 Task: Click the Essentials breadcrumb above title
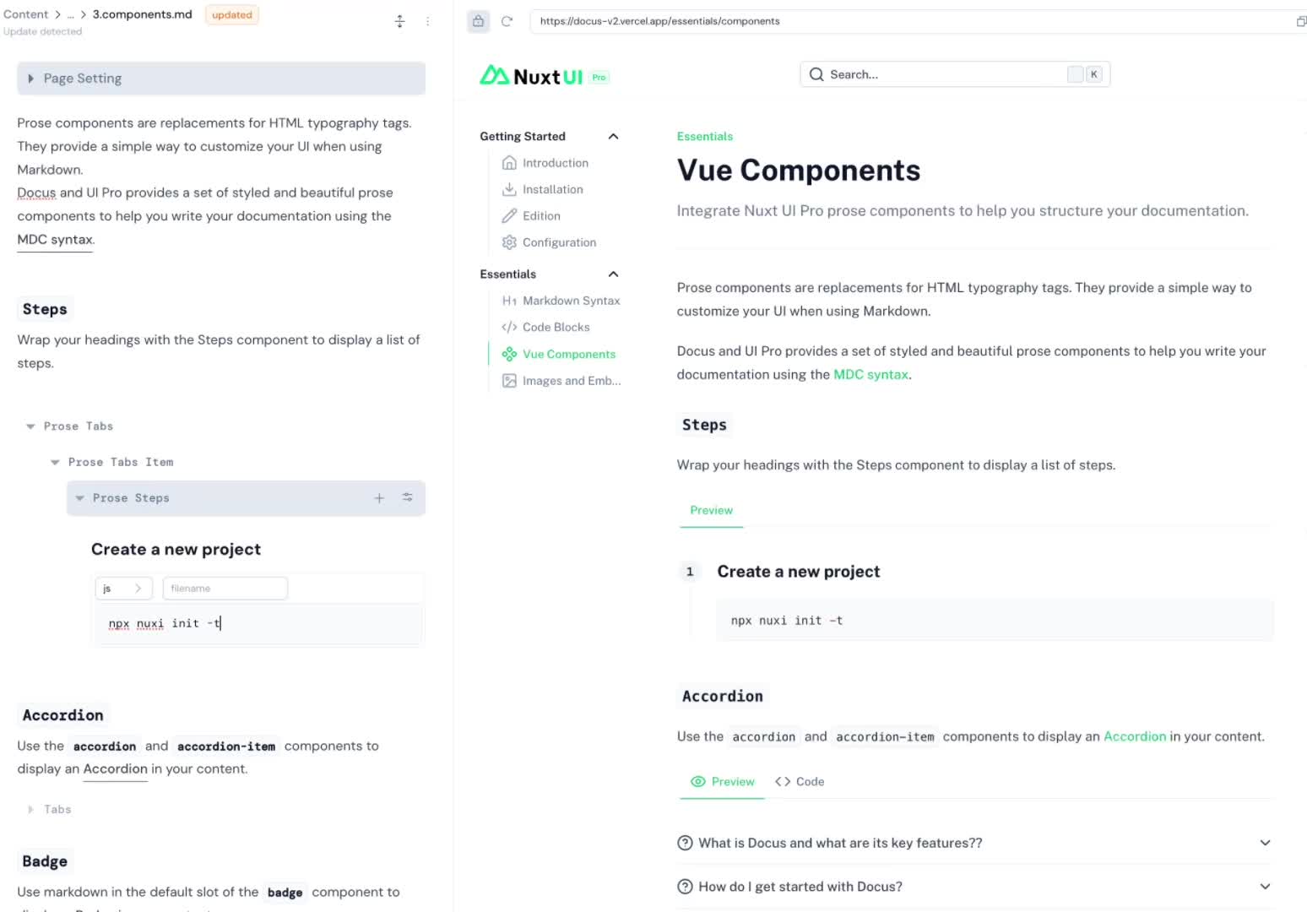click(x=705, y=136)
